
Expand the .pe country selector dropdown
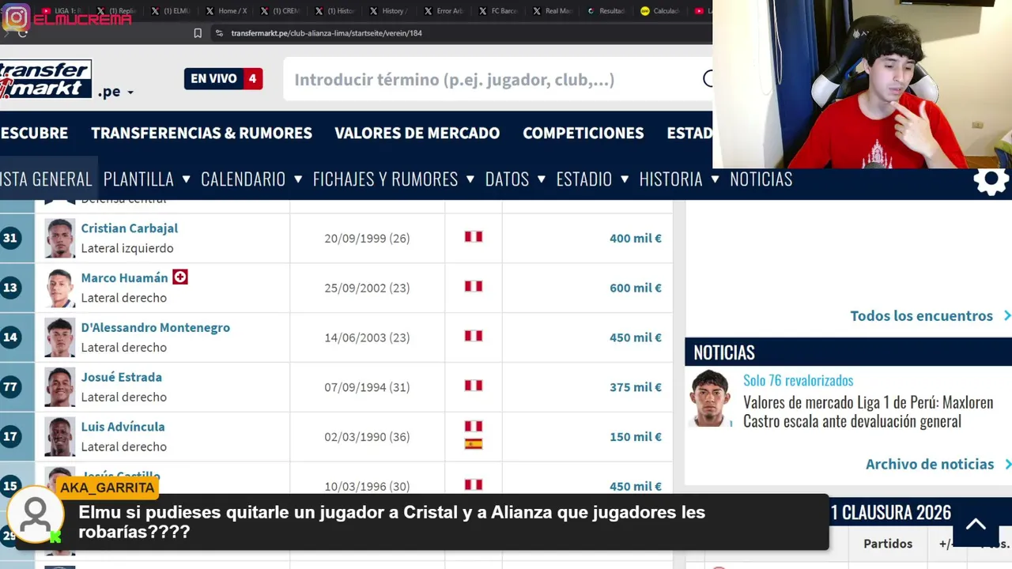[x=116, y=92]
